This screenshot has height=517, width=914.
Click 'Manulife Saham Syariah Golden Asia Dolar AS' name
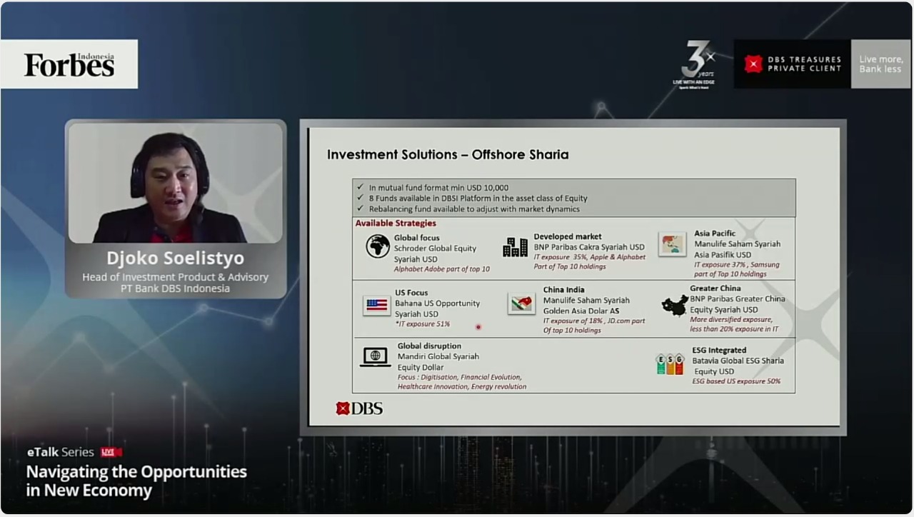(x=586, y=306)
